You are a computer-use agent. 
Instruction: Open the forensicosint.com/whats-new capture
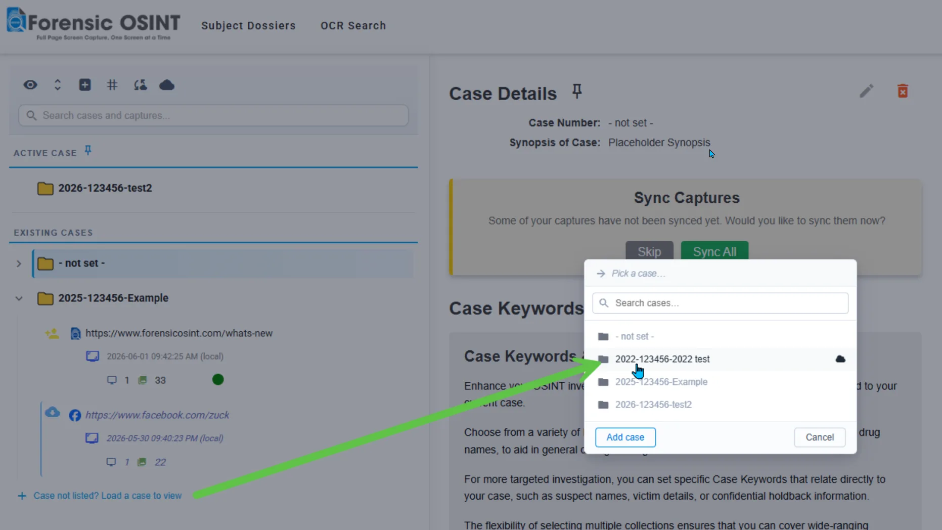179,333
